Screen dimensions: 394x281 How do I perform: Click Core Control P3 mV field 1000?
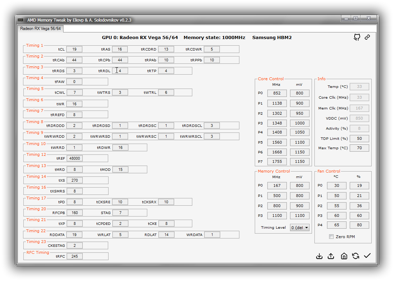(x=299, y=123)
